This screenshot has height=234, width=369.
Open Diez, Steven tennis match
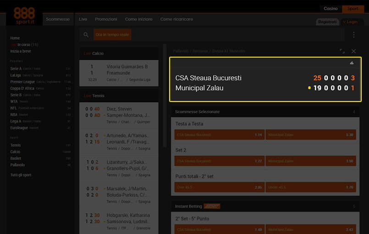(x=119, y=115)
